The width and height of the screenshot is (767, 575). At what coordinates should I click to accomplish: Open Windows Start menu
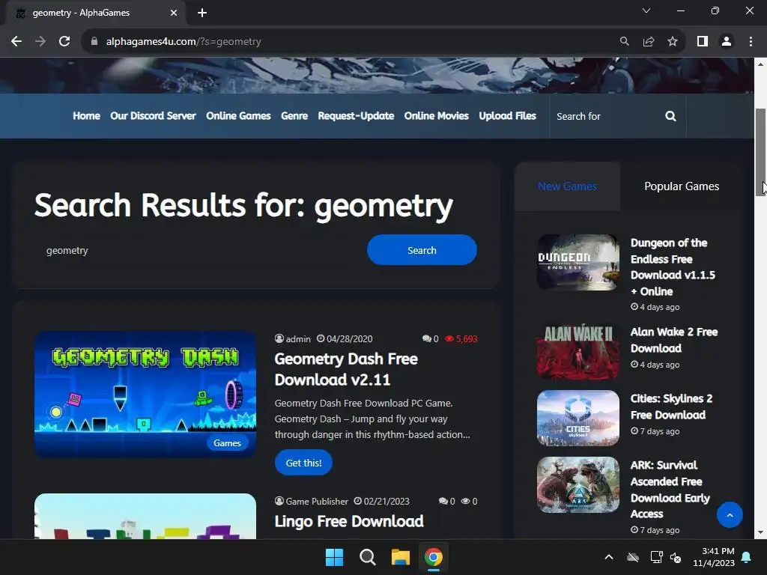coord(335,557)
